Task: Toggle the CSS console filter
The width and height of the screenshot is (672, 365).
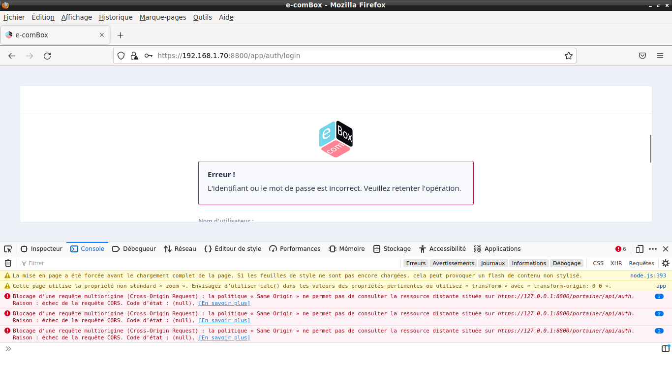Action: coord(598,263)
